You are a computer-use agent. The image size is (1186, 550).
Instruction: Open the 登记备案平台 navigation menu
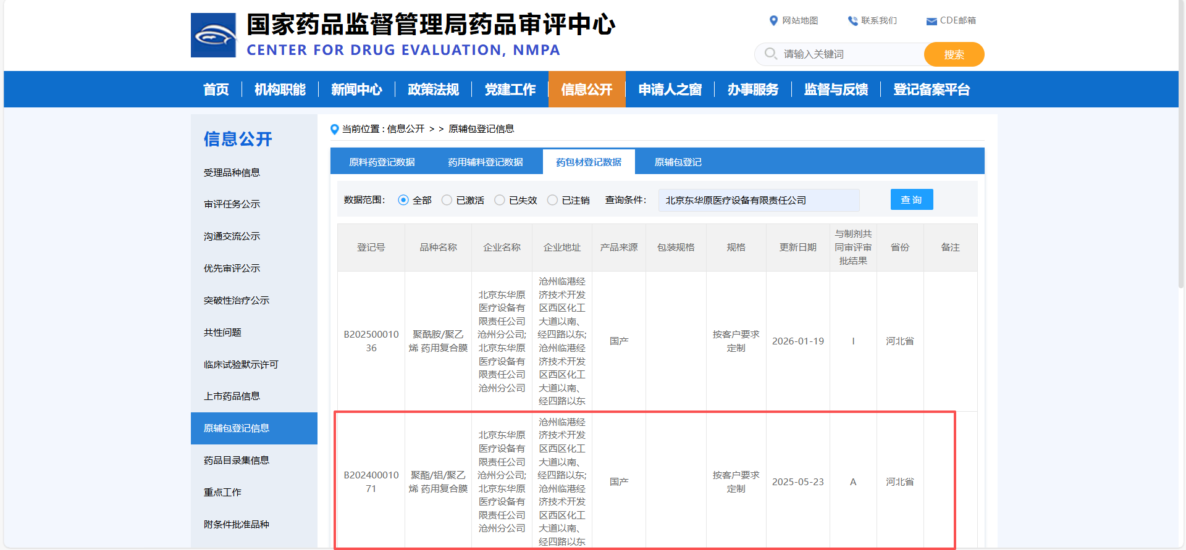click(x=932, y=90)
